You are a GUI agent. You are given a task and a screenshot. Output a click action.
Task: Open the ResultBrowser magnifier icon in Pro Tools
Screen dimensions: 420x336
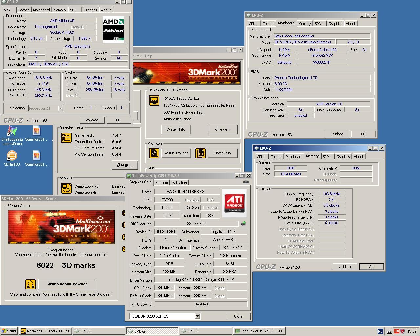point(154,153)
